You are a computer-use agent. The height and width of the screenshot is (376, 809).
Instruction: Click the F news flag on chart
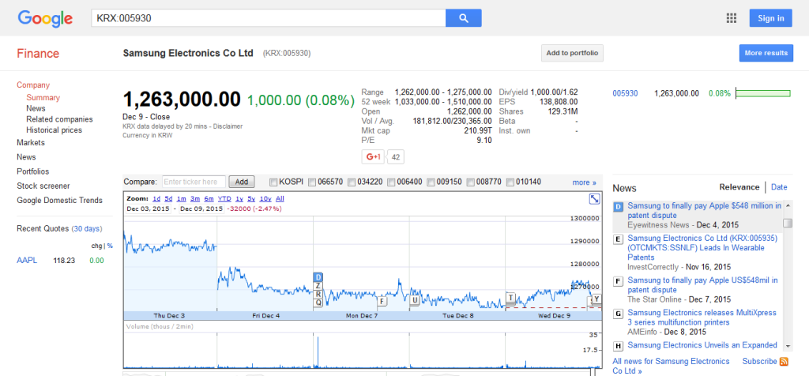(x=382, y=301)
